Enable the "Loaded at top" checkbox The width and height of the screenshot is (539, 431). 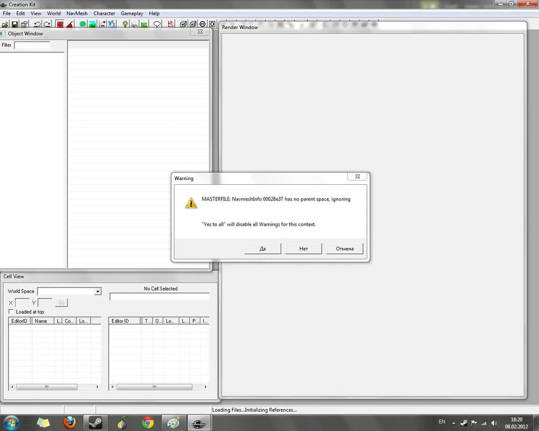pyautogui.click(x=11, y=312)
